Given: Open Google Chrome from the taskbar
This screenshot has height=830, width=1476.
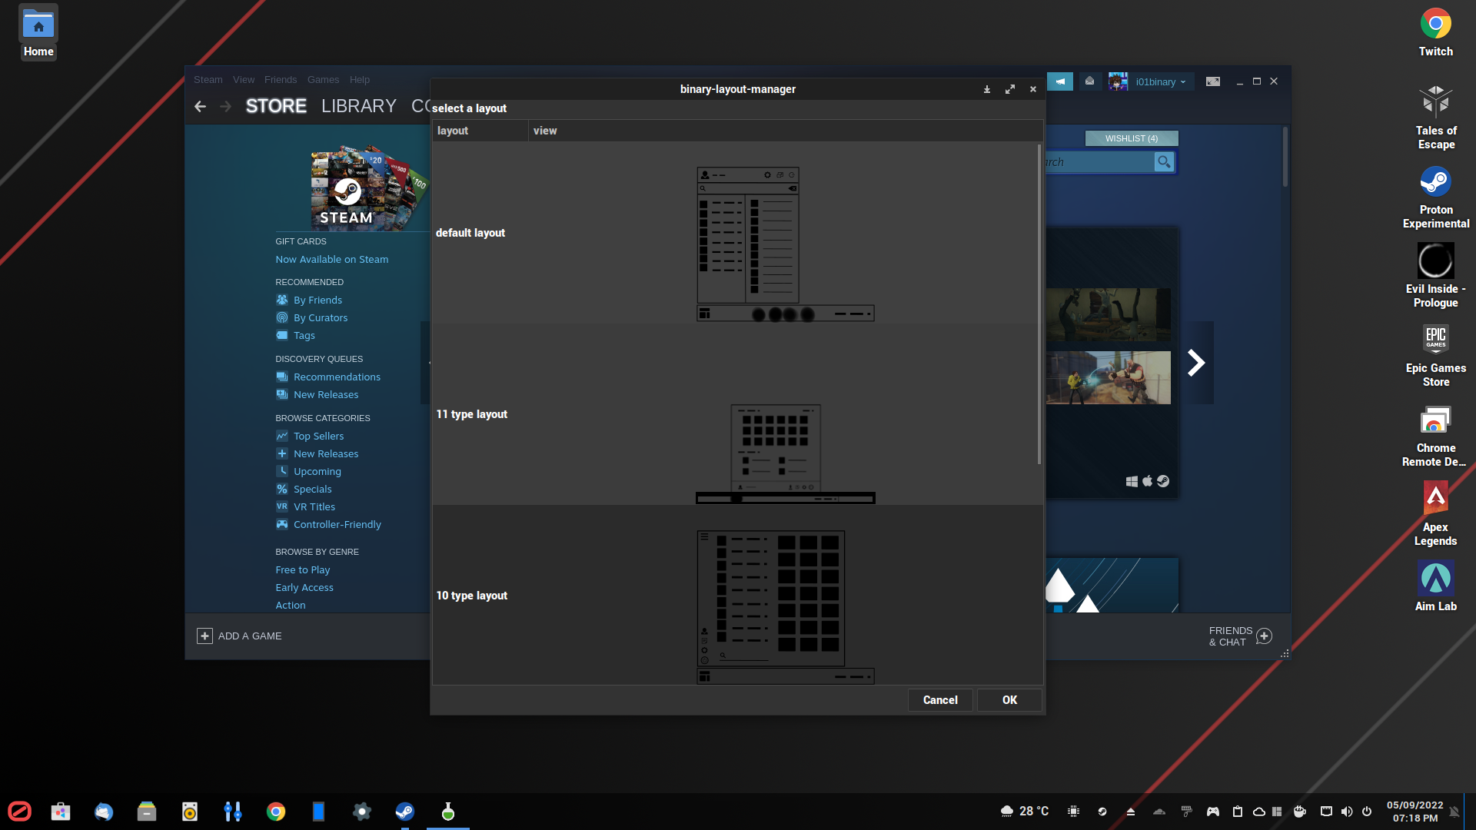Looking at the screenshot, I should (x=276, y=812).
